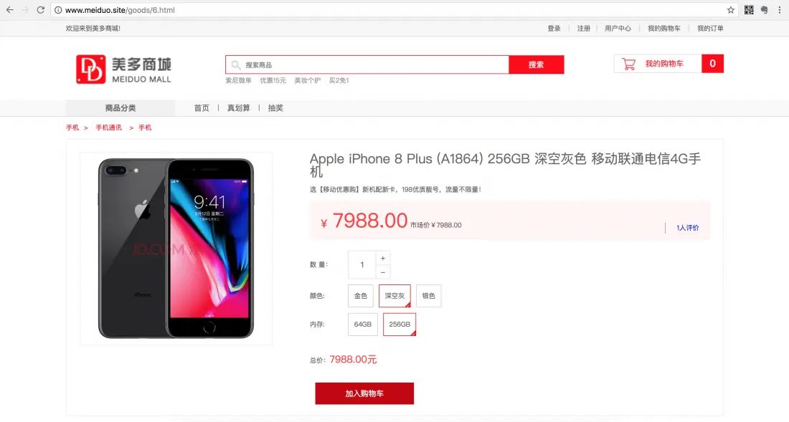789x422 pixels.
Task: Bookmark page using star icon
Action: [731, 10]
